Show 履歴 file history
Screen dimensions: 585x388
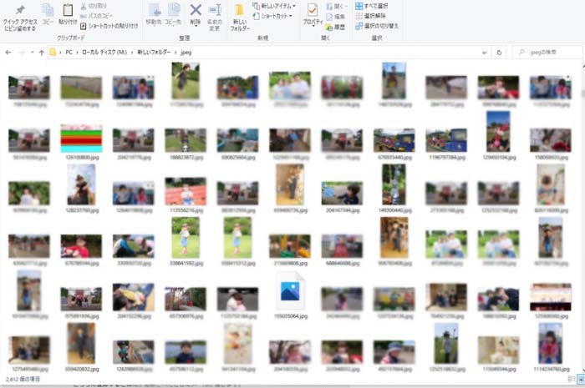(335, 27)
